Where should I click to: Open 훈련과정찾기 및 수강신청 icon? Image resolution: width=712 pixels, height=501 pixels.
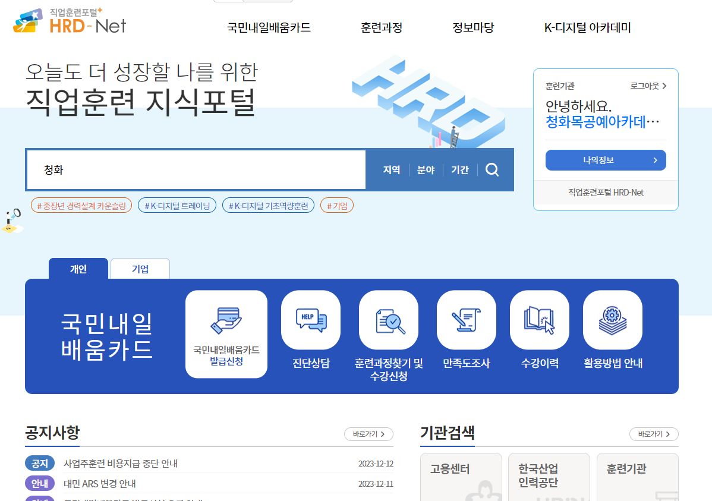coord(389,320)
